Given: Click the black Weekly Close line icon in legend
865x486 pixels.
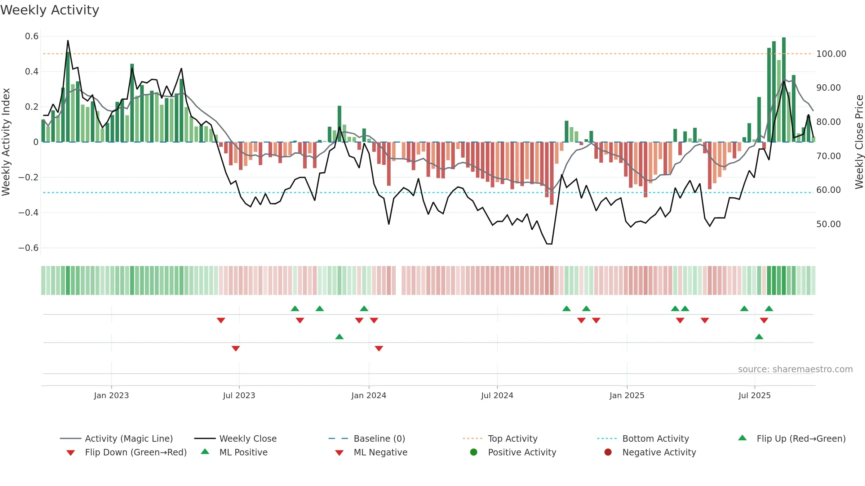Looking at the screenshot, I should (x=205, y=438).
